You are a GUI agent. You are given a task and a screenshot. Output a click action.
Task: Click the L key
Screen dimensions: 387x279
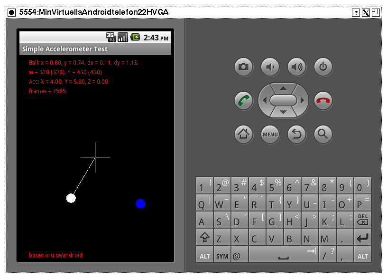(x=345, y=220)
